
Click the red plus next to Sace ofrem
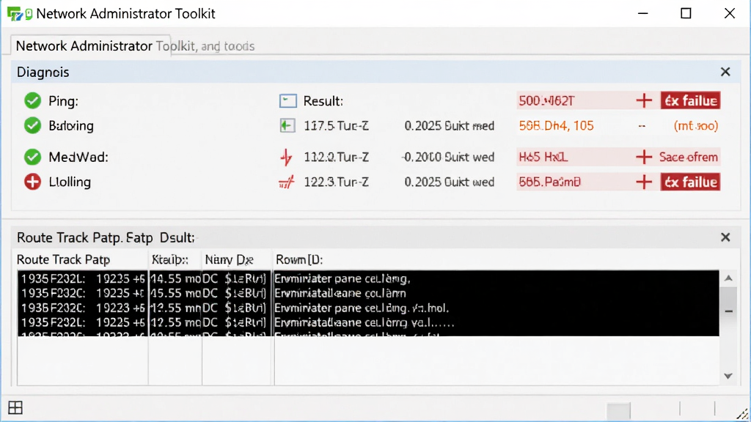(644, 157)
